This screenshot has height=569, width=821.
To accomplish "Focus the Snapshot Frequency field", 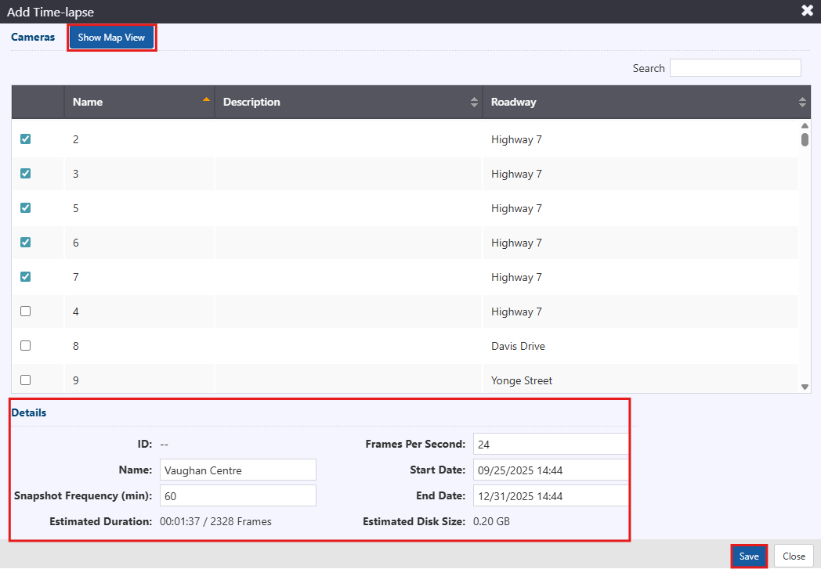I will click(x=237, y=495).
